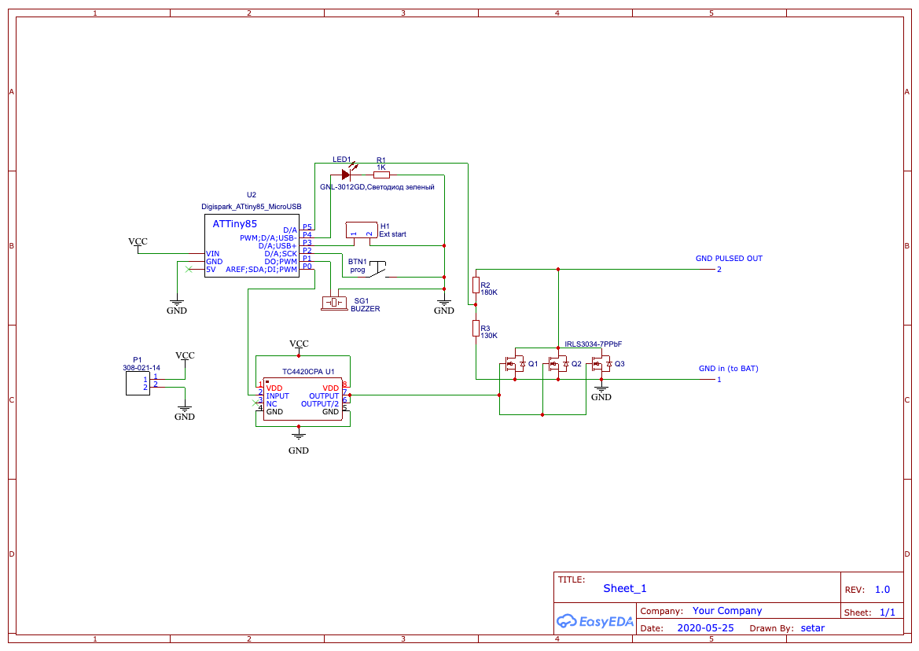Click the no-connect mark on NC pin
Image resolution: width=919 pixels, height=651 pixels.
click(255, 403)
